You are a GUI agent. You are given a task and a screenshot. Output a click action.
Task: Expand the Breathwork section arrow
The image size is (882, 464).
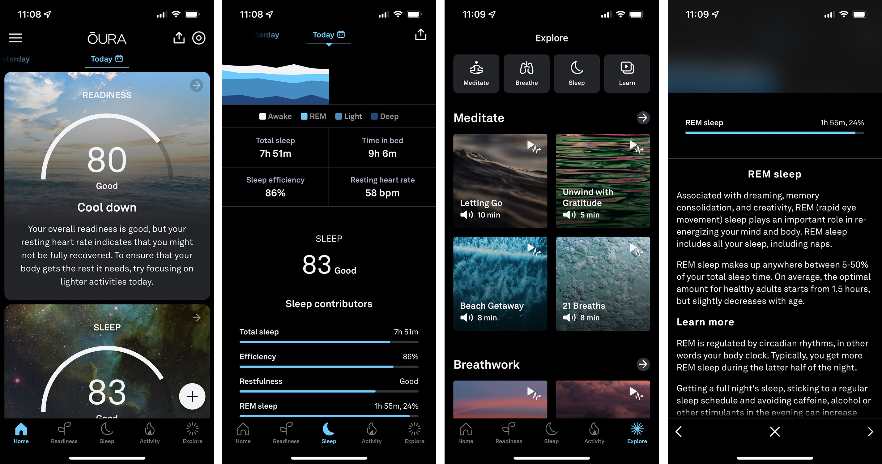(642, 365)
